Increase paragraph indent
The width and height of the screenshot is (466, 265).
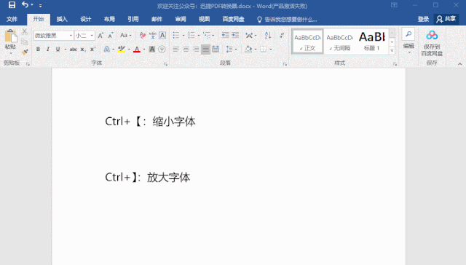click(235, 36)
